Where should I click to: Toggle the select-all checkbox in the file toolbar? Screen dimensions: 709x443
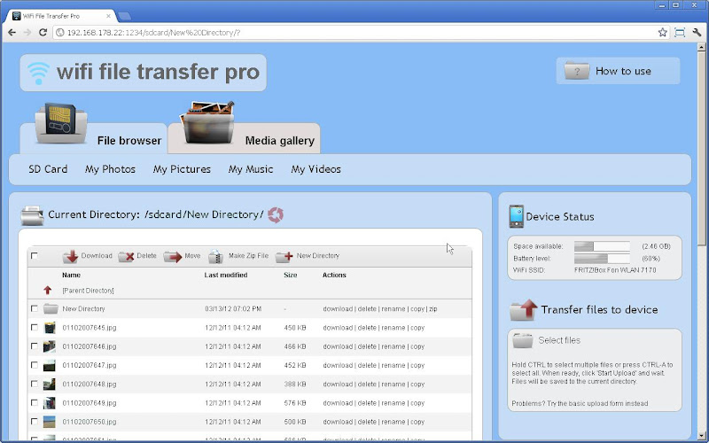tap(34, 256)
